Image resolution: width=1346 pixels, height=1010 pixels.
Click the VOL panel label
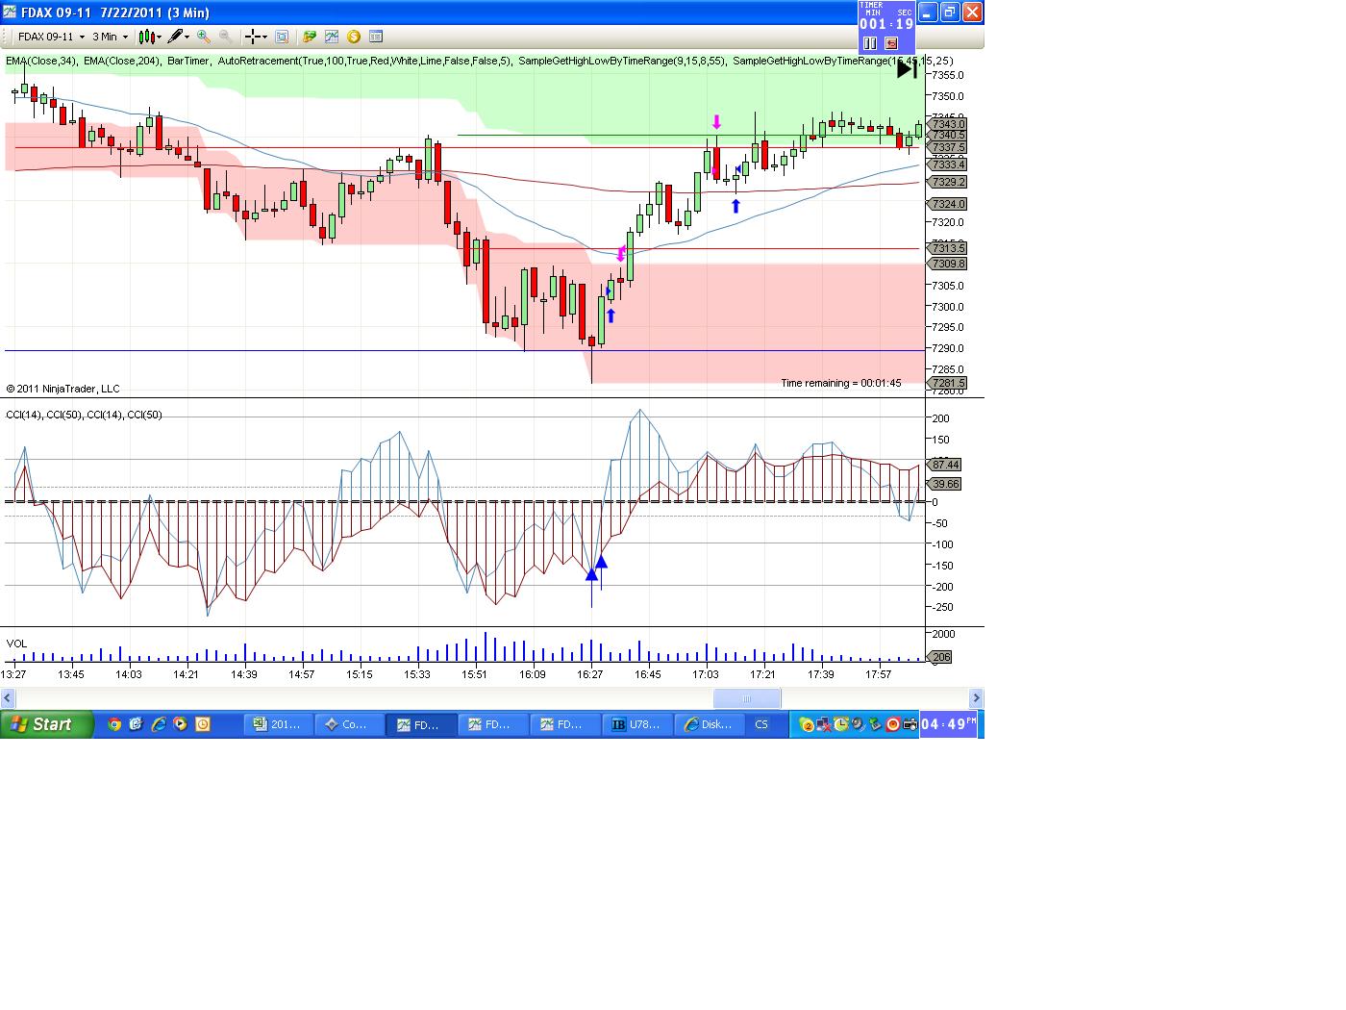click(x=16, y=644)
